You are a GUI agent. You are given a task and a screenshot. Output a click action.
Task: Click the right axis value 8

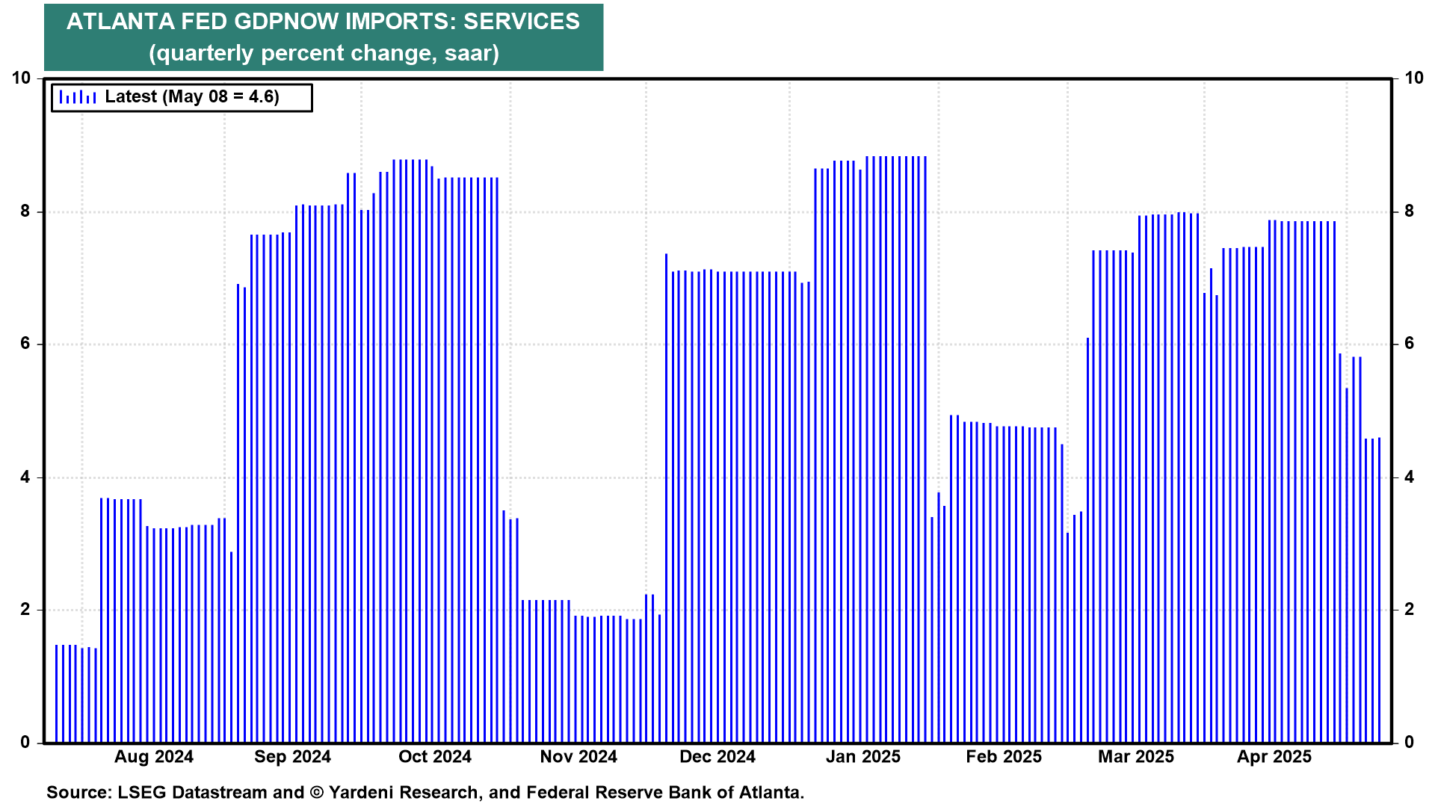point(1410,211)
